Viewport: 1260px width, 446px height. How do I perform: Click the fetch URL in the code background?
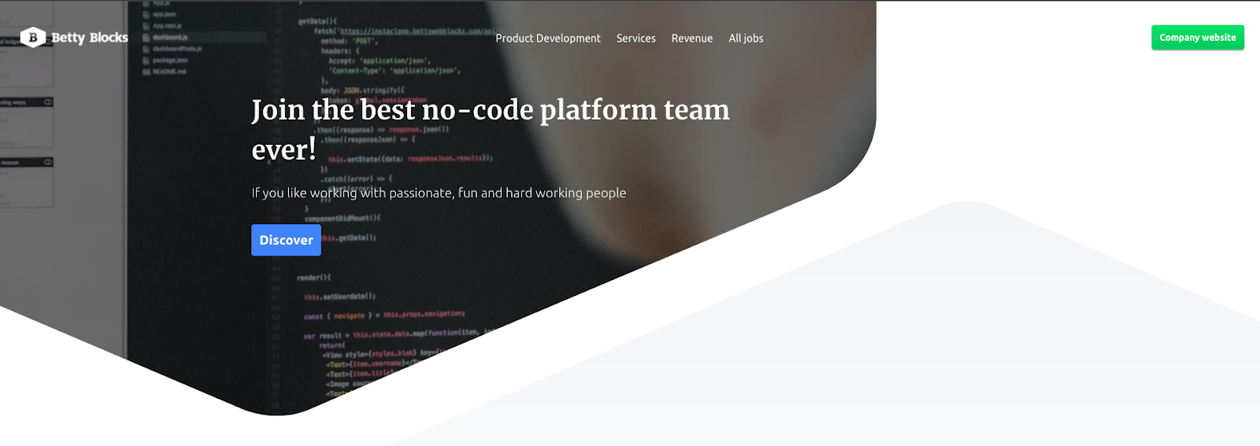click(x=420, y=31)
